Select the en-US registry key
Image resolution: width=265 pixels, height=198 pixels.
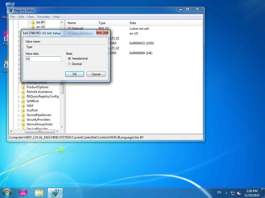point(41,27)
